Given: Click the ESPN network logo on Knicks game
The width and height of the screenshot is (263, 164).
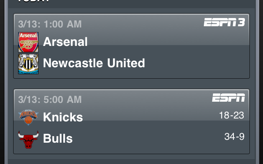Looking at the screenshot, I should (228, 98).
